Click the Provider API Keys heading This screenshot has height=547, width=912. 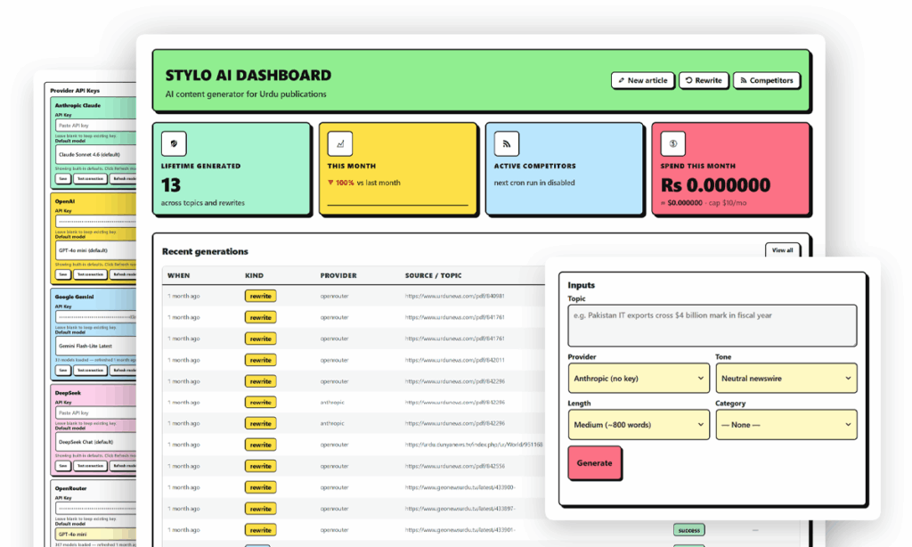[x=75, y=91]
